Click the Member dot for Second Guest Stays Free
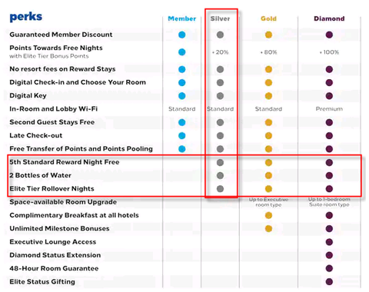369x292 pixels. [x=181, y=122]
